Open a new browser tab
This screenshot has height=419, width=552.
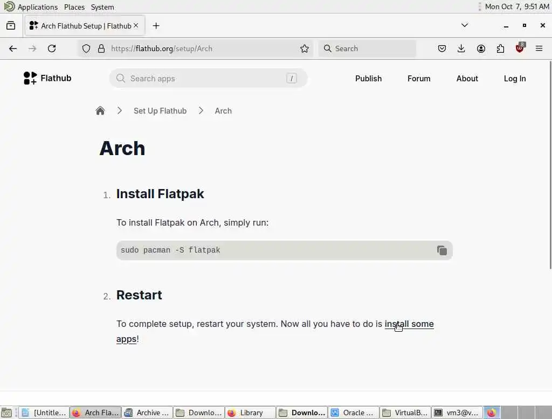[x=156, y=26]
